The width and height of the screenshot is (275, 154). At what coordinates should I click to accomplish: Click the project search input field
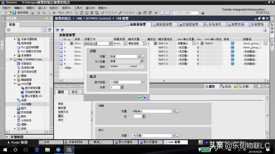click(186, 13)
